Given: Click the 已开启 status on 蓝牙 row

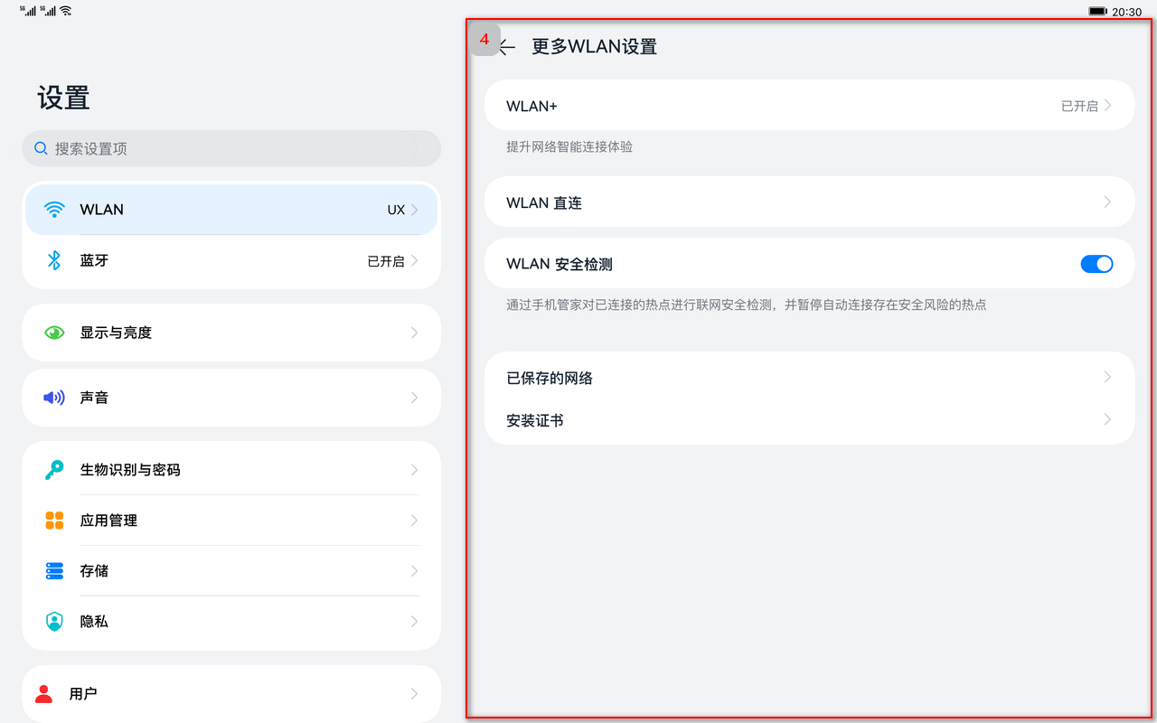Looking at the screenshot, I should [x=386, y=261].
